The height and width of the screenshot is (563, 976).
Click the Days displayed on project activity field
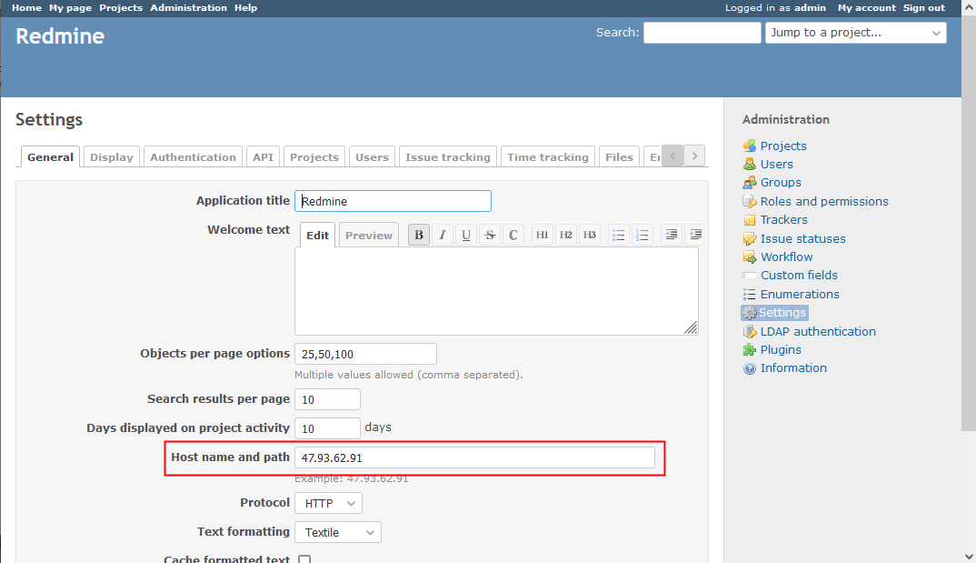327,427
